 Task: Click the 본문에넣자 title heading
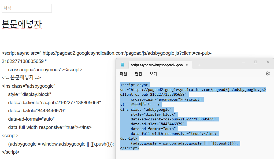tap(22, 24)
